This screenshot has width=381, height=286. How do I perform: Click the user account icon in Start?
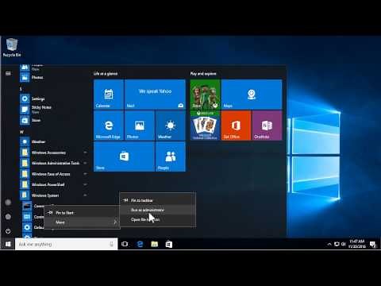[8, 203]
